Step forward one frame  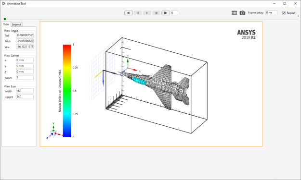click(166, 13)
